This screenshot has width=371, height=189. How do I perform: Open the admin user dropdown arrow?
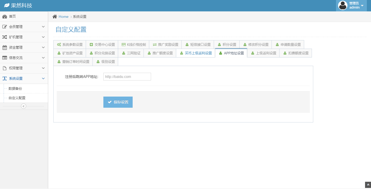(362, 6)
